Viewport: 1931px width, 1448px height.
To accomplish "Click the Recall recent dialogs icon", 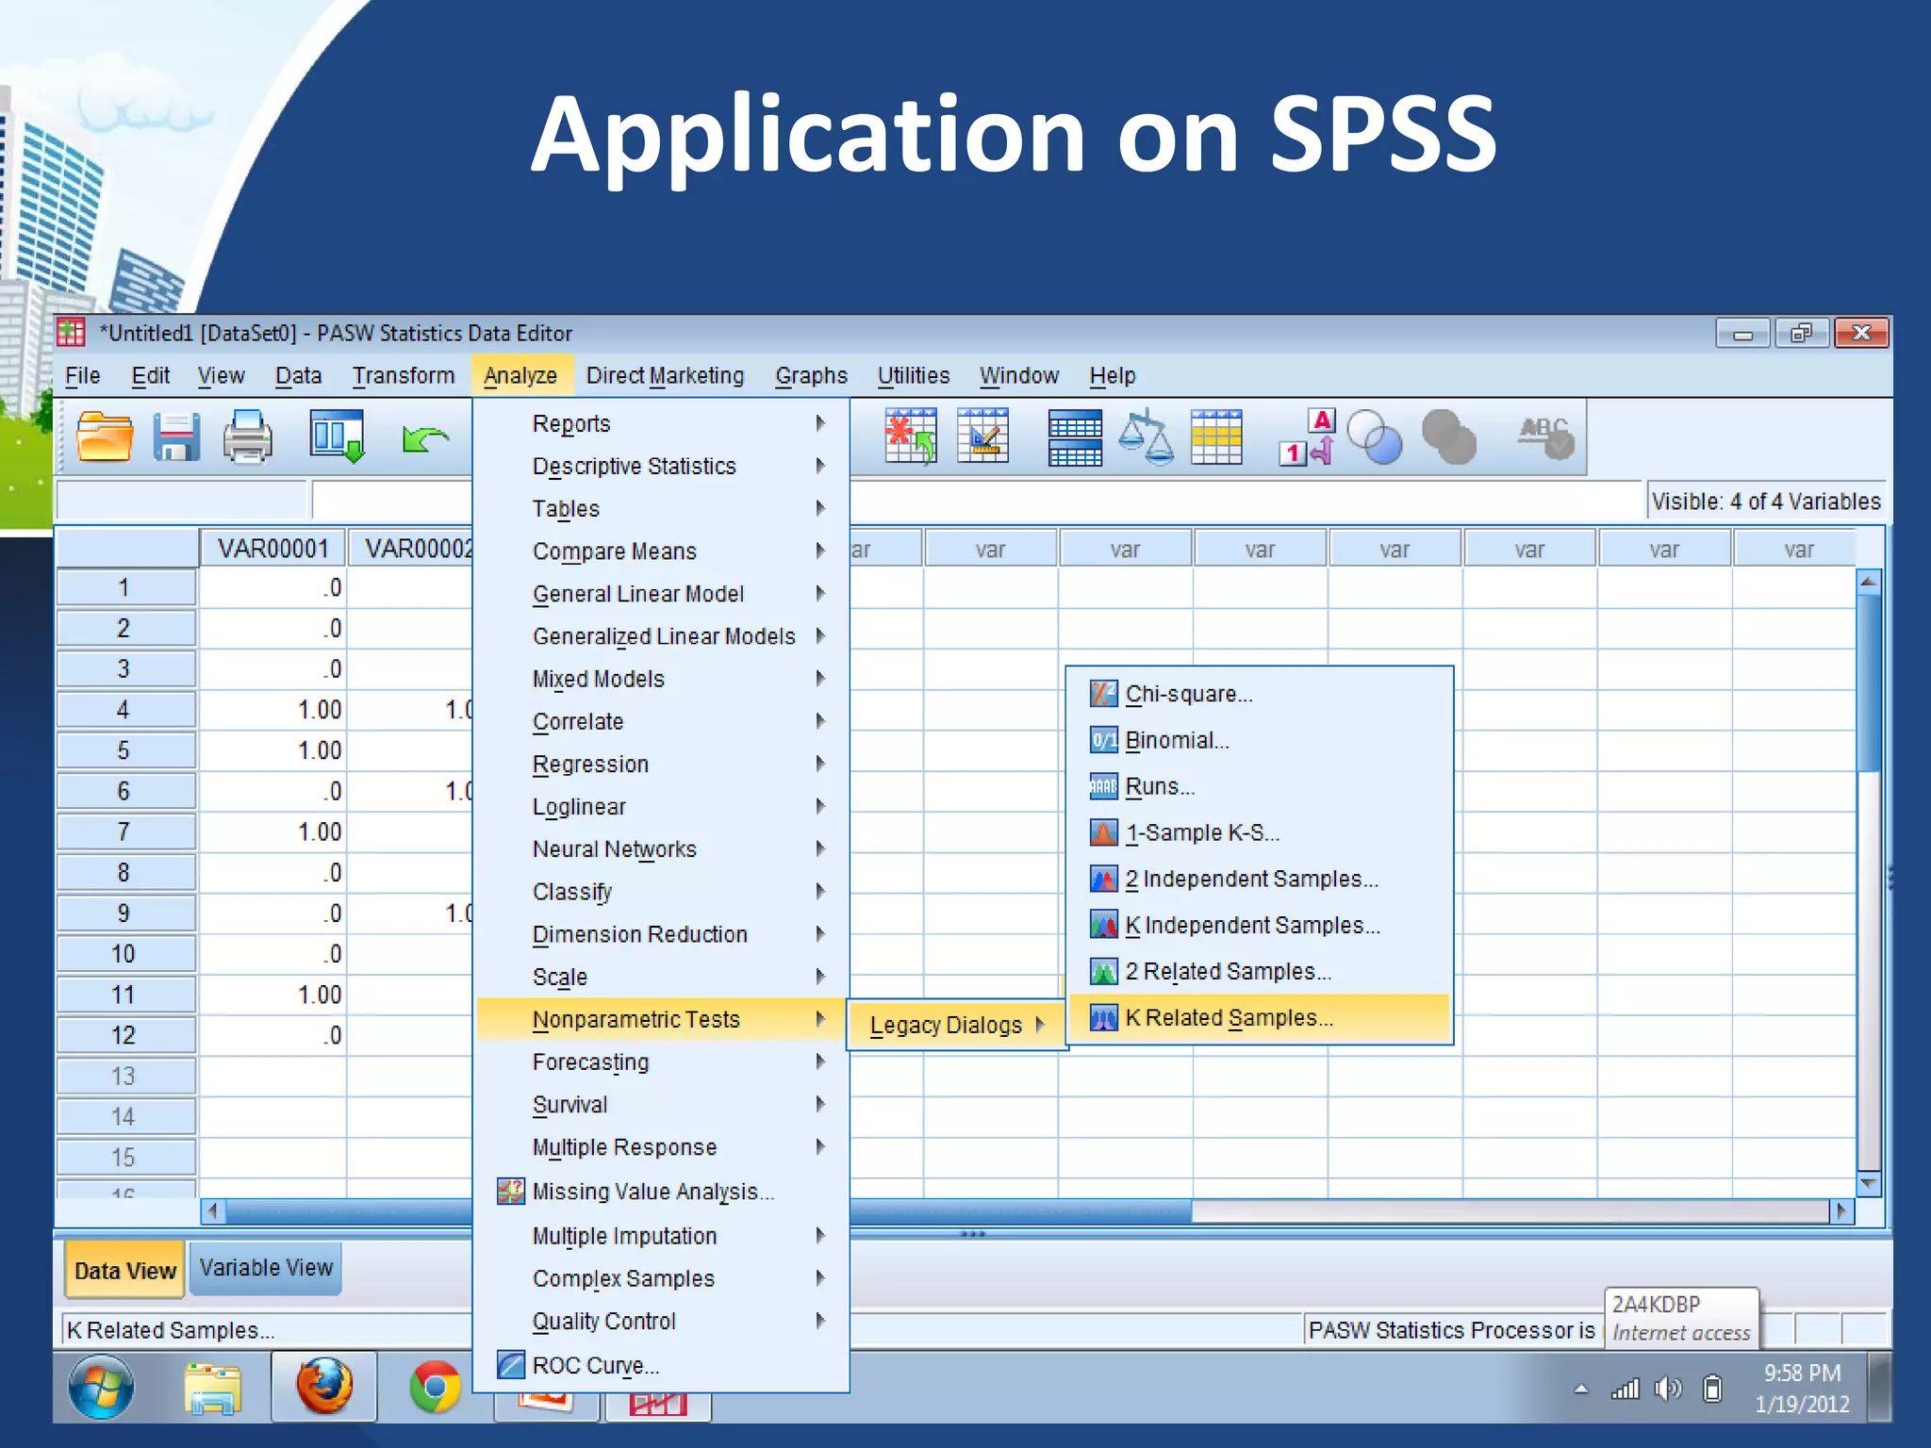I will coord(338,436).
